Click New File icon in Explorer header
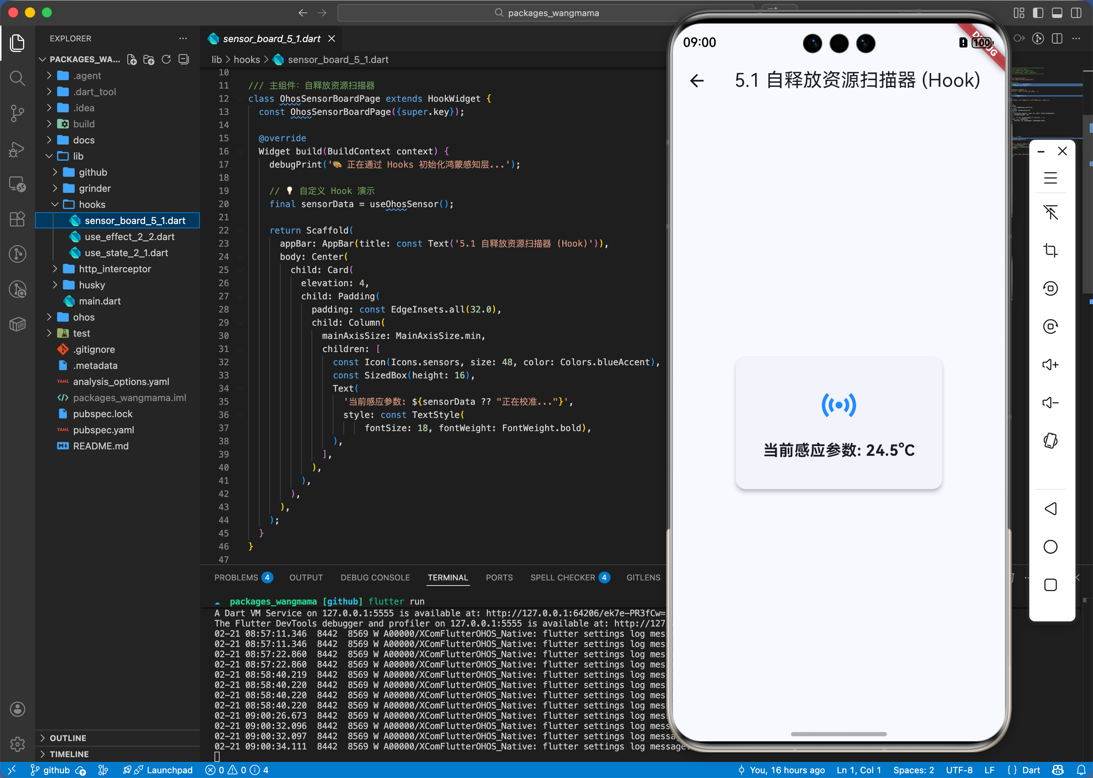Screen dimensions: 1093x778 132,59
